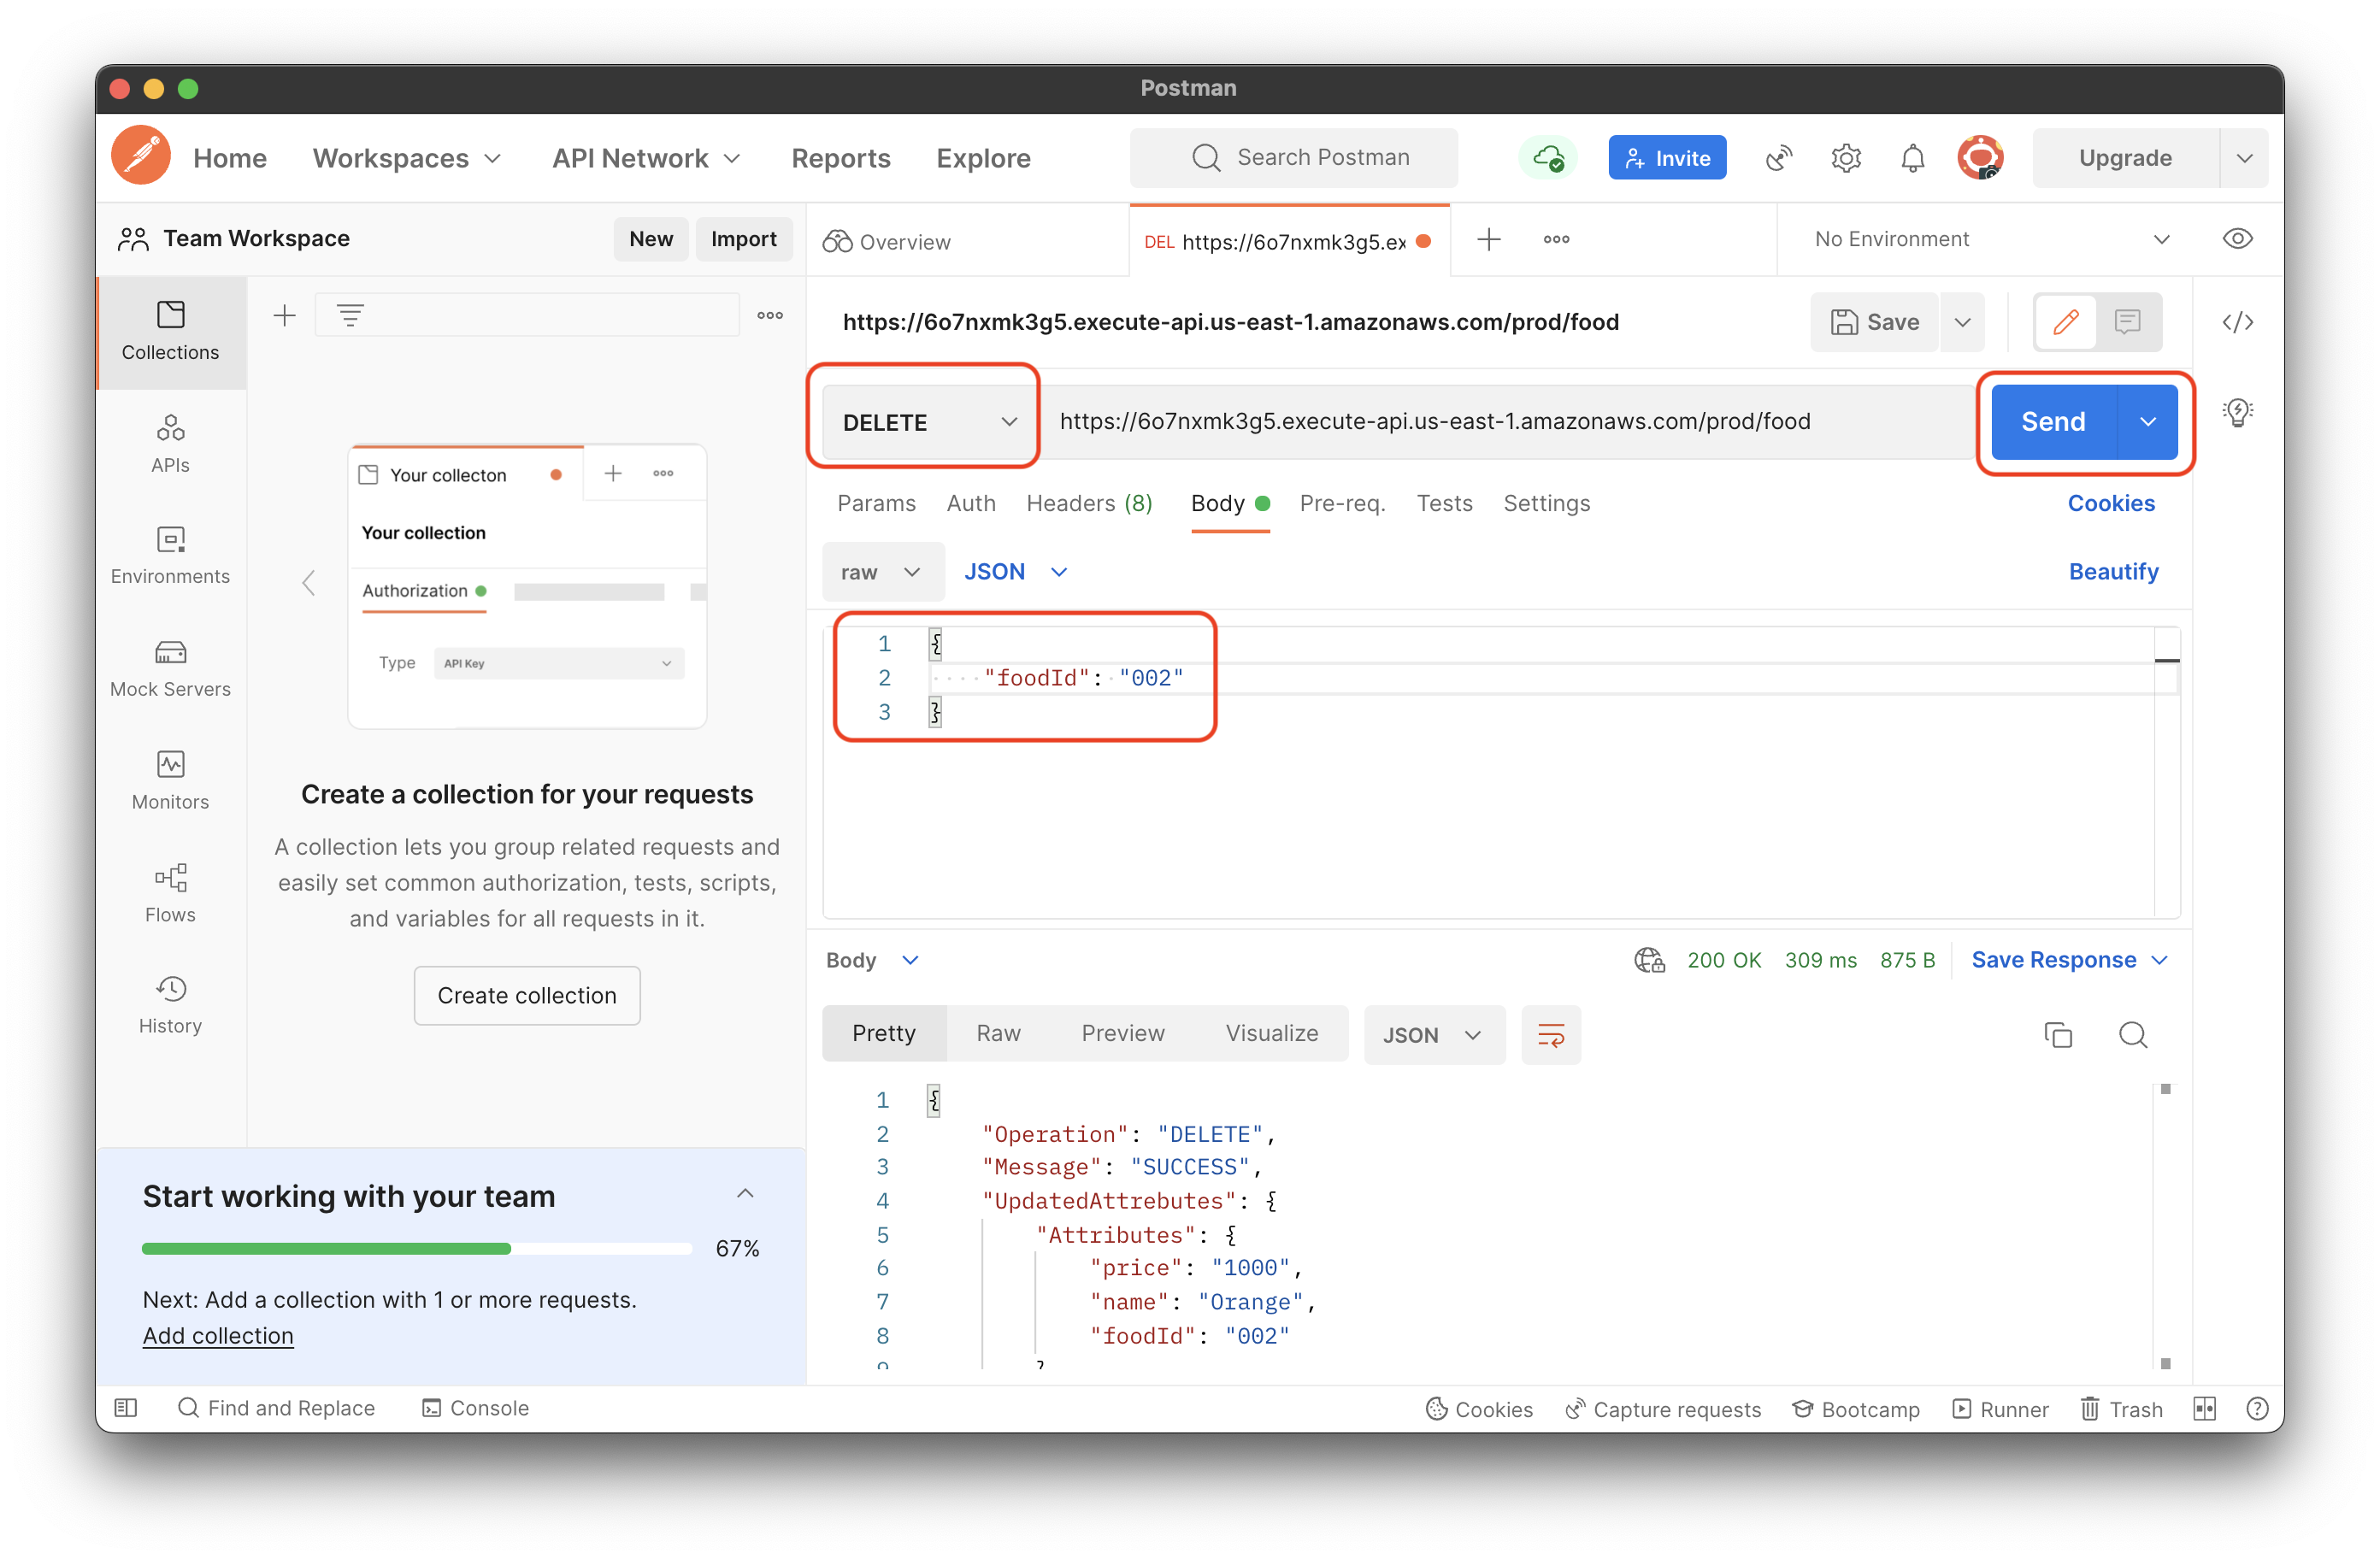Image resolution: width=2380 pixels, height=1559 pixels.
Task: Toggle the sidebar visibility icon in footer
Action: (126, 1408)
